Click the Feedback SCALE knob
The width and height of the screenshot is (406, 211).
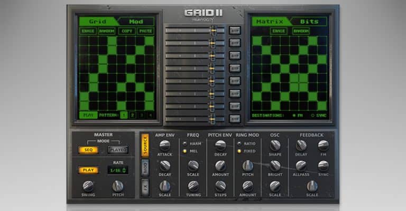312,186
